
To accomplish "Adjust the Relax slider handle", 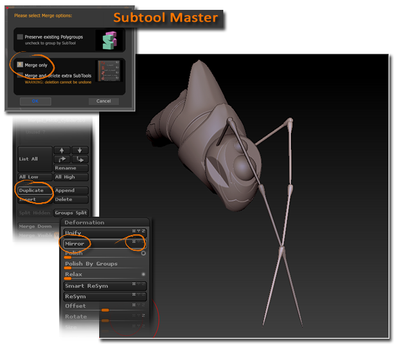I will point(68,278).
